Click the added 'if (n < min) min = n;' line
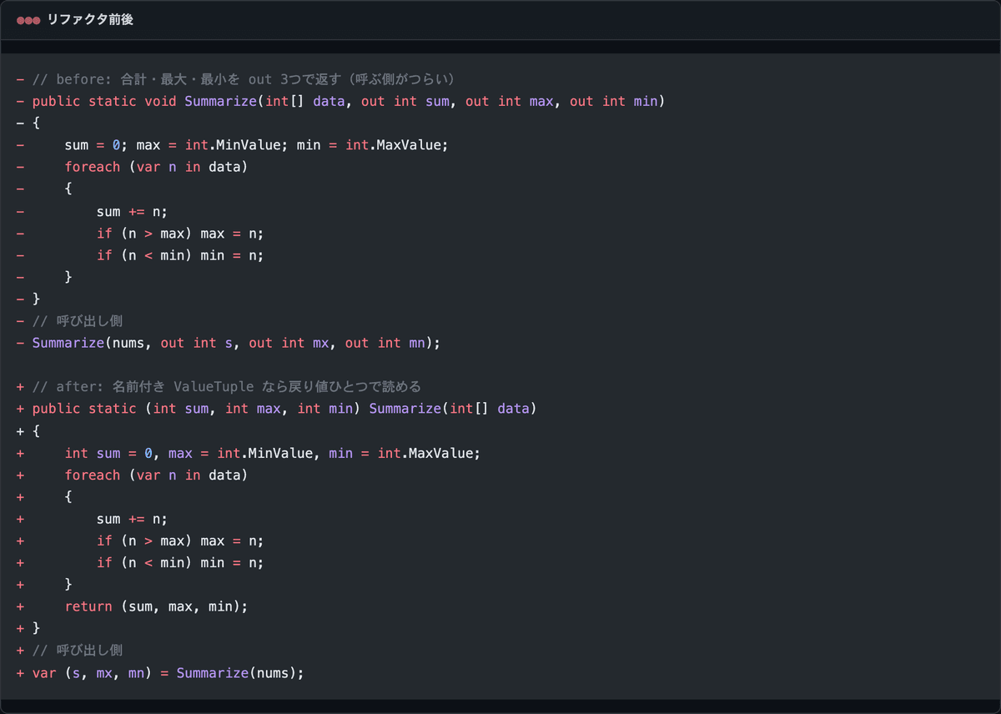This screenshot has width=1001, height=714. (x=180, y=562)
